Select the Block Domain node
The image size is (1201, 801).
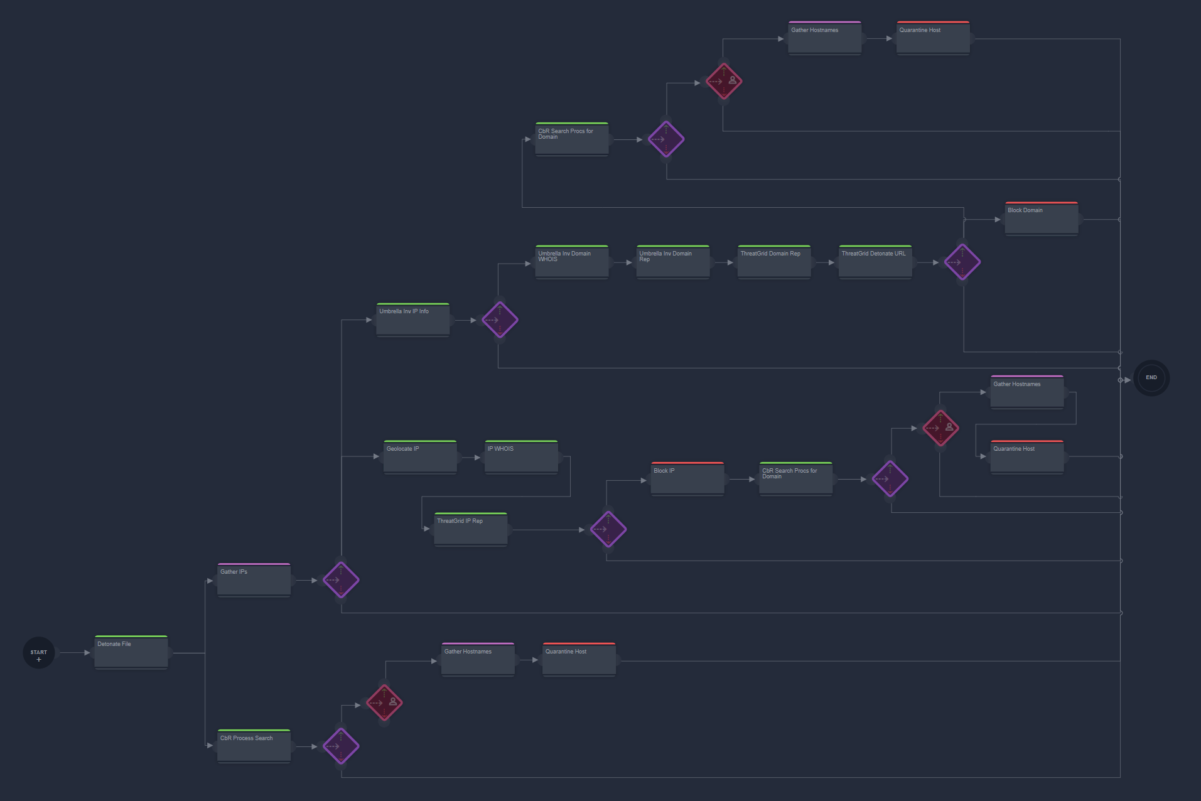coord(1041,217)
